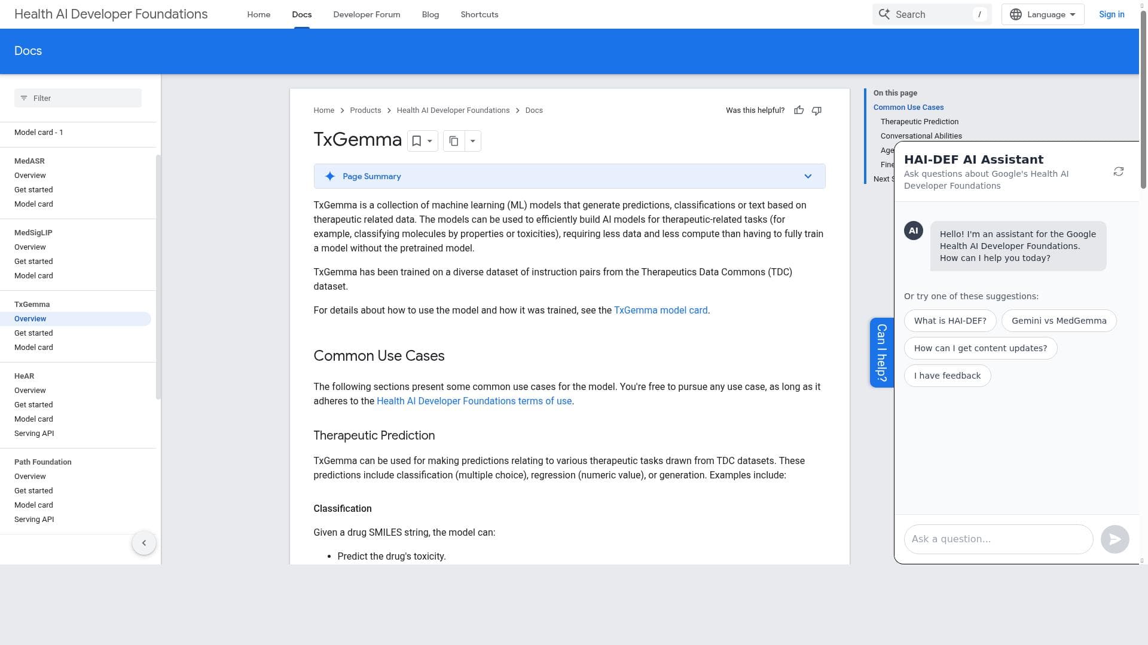Open HeAR Get started
Screen dimensions: 1148x645
click(33, 405)
